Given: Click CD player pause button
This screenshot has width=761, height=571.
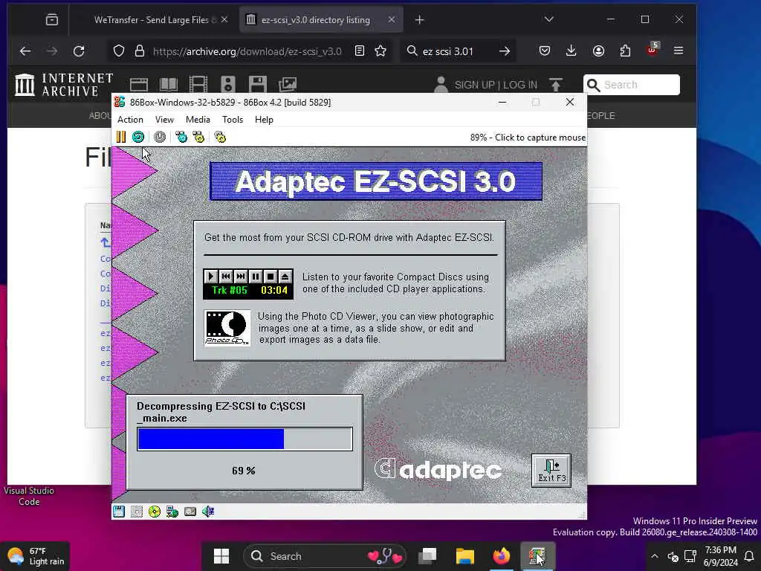Looking at the screenshot, I should (256, 277).
